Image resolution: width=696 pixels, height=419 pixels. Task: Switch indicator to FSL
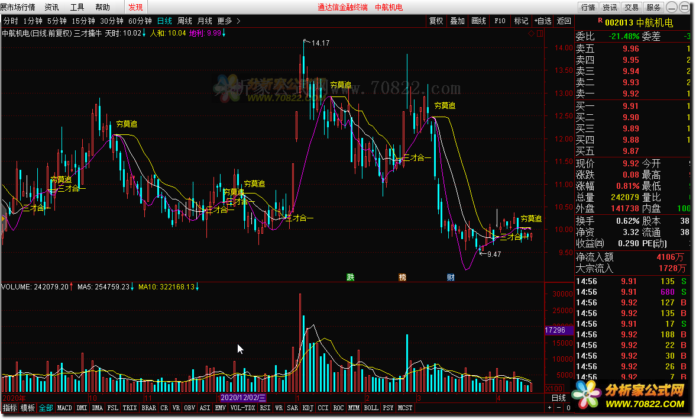coord(113,408)
